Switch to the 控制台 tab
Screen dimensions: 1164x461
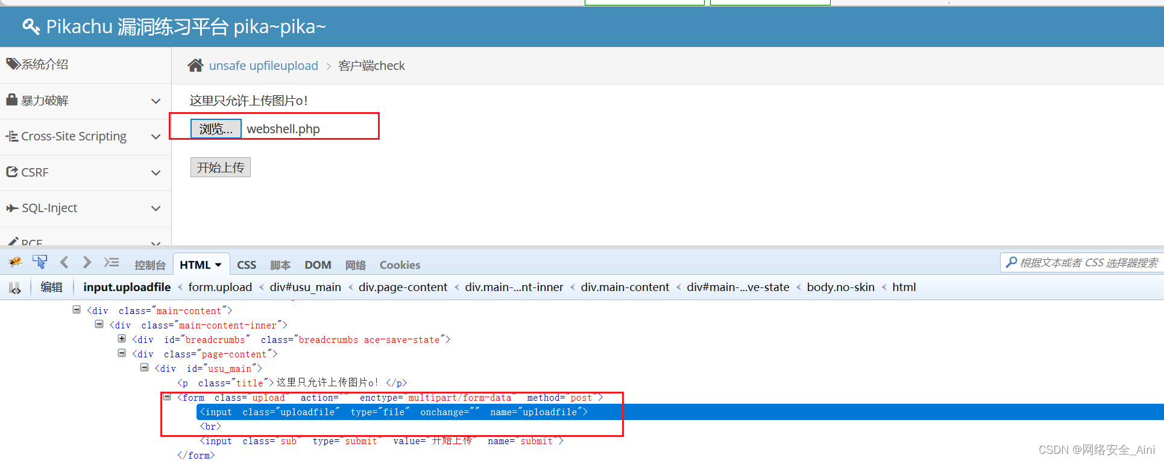click(149, 265)
